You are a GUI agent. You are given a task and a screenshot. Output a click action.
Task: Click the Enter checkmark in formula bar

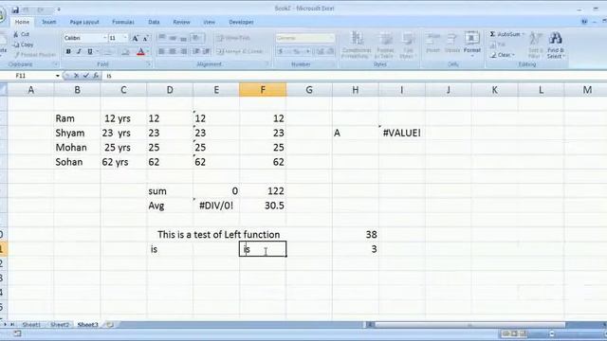86,76
